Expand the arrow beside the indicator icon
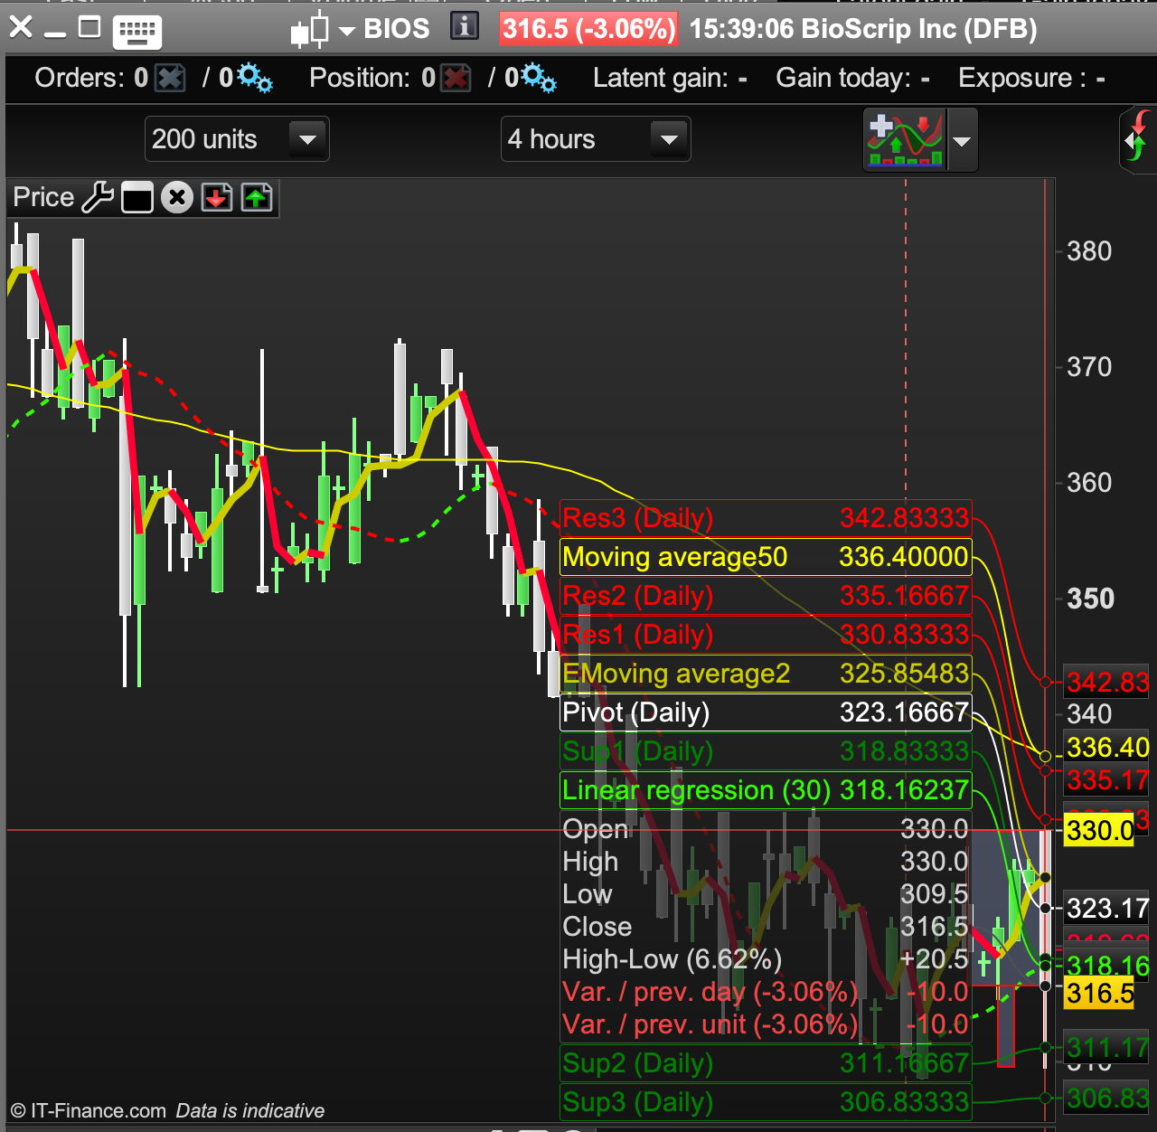 pos(962,141)
